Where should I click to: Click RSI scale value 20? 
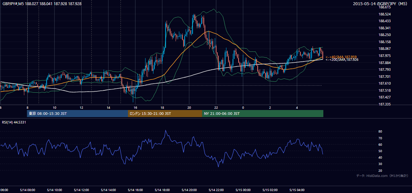380,170
